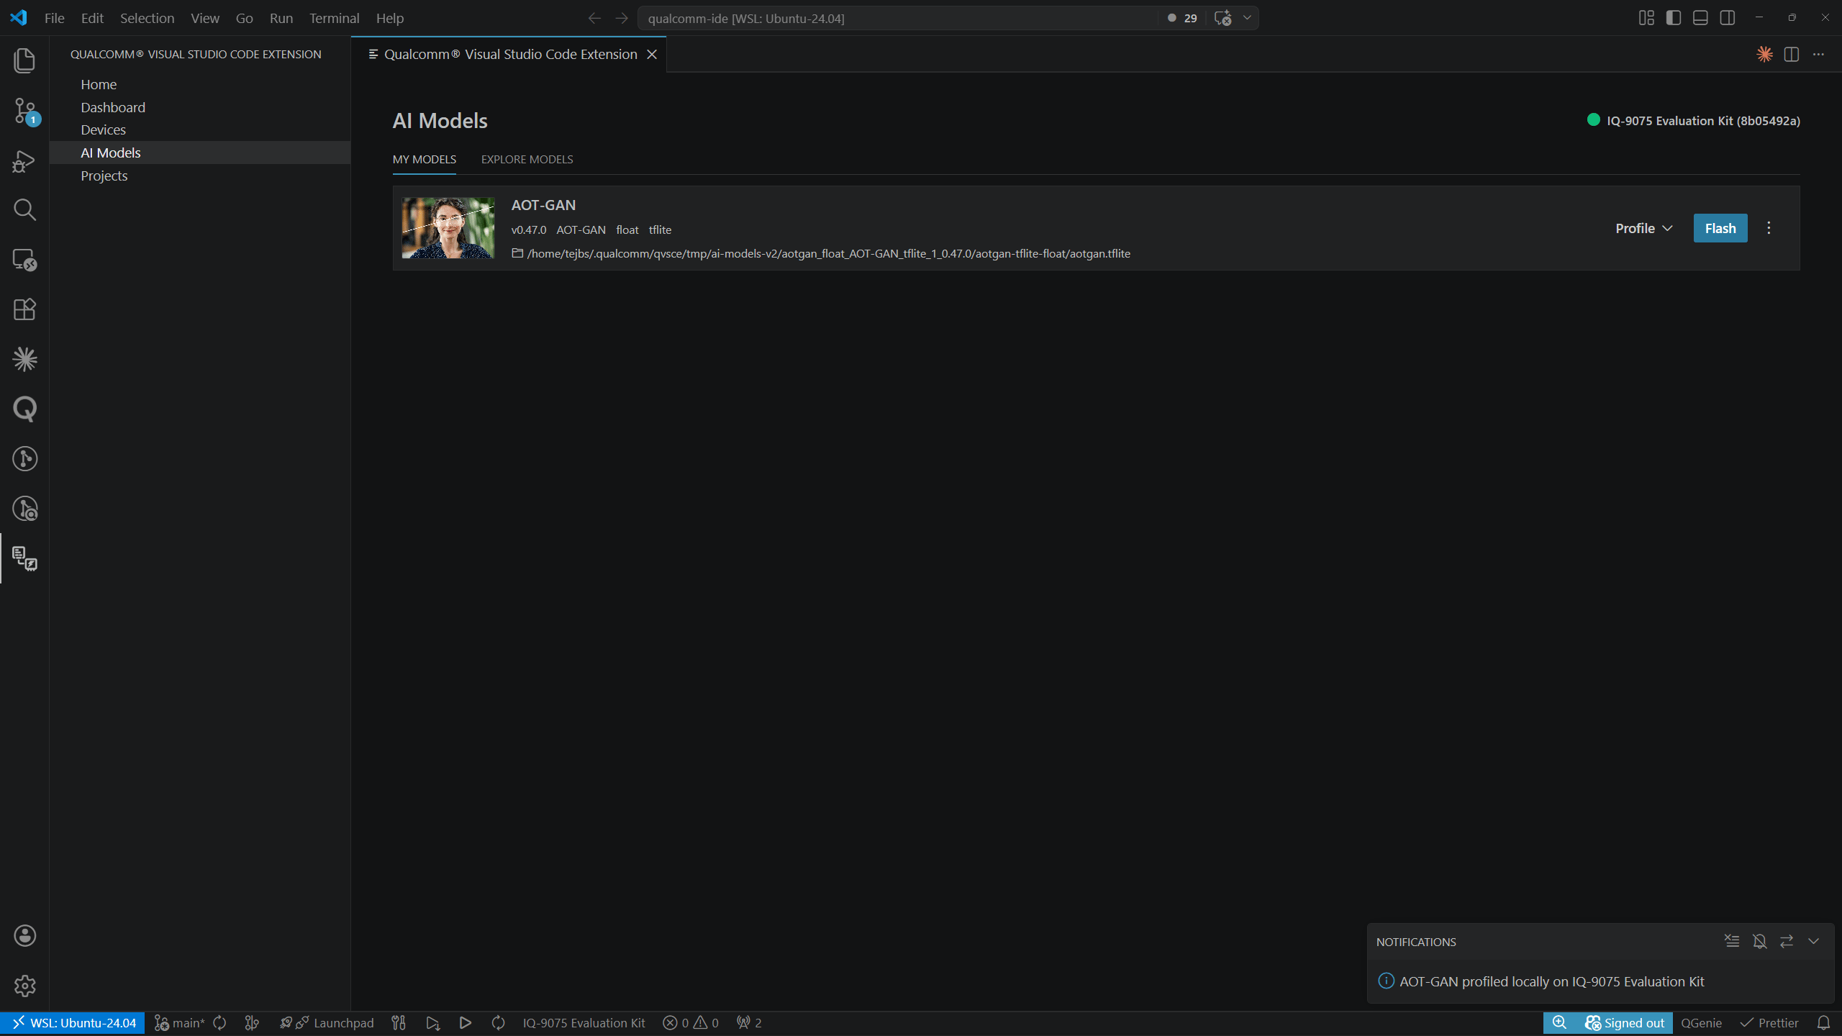Open the File menu
The width and height of the screenshot is (1842, 1036).
coord(54,18)
